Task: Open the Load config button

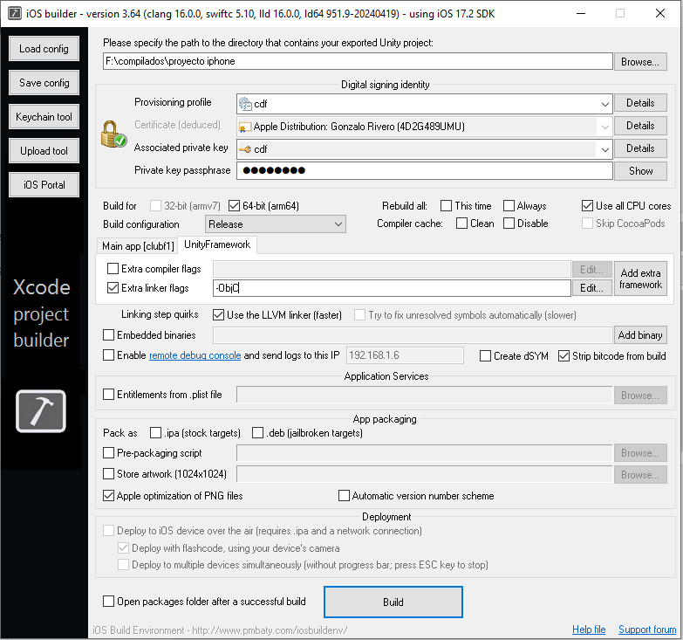Action: tap(44, 48)
